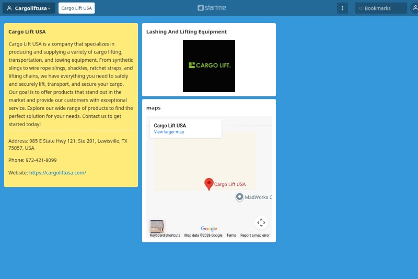
Task: Open the user profile icon at top right
Action: [x=415, y=8]
